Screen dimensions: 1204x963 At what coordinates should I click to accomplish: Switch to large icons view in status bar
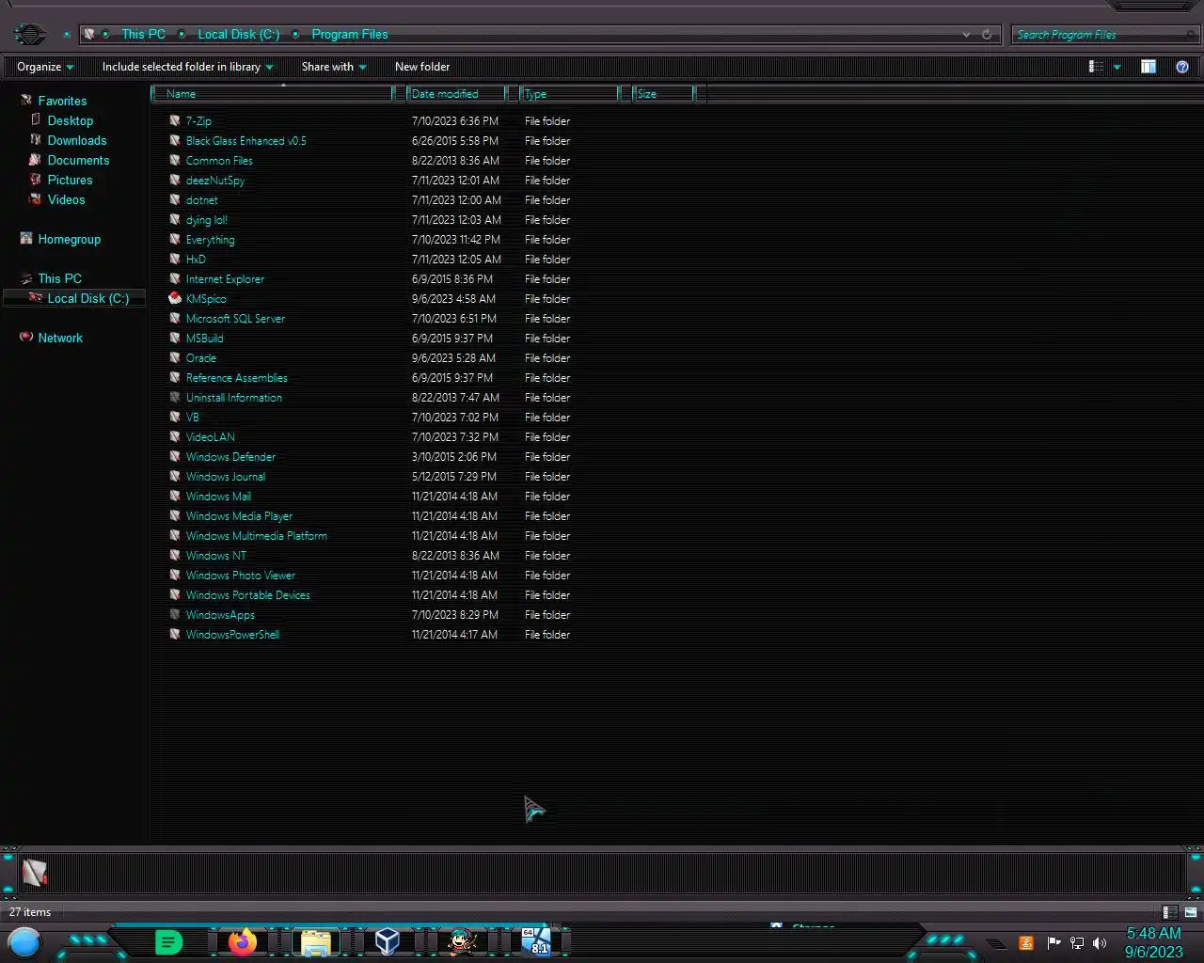pyautogui.click(x=1191, y=912)
